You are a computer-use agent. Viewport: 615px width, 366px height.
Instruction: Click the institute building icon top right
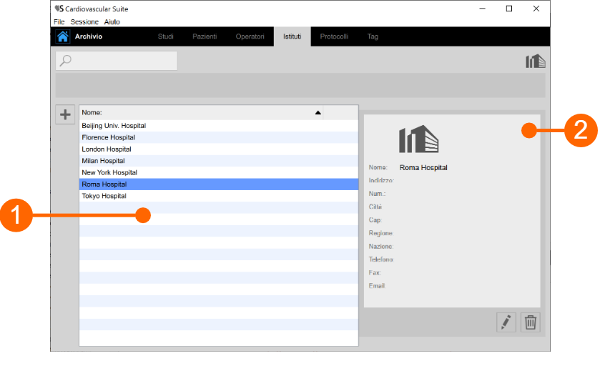point(535,61)
